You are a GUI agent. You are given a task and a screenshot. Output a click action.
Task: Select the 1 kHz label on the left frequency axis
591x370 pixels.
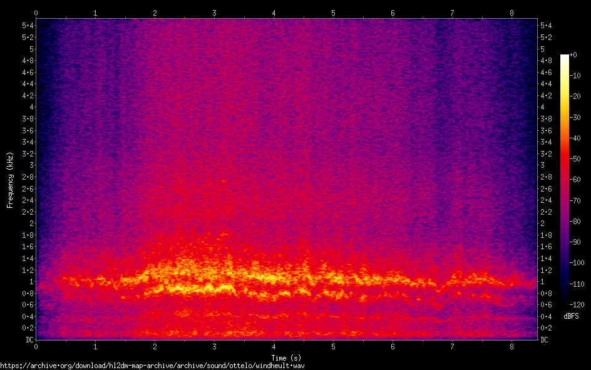(x=30, y=282)
